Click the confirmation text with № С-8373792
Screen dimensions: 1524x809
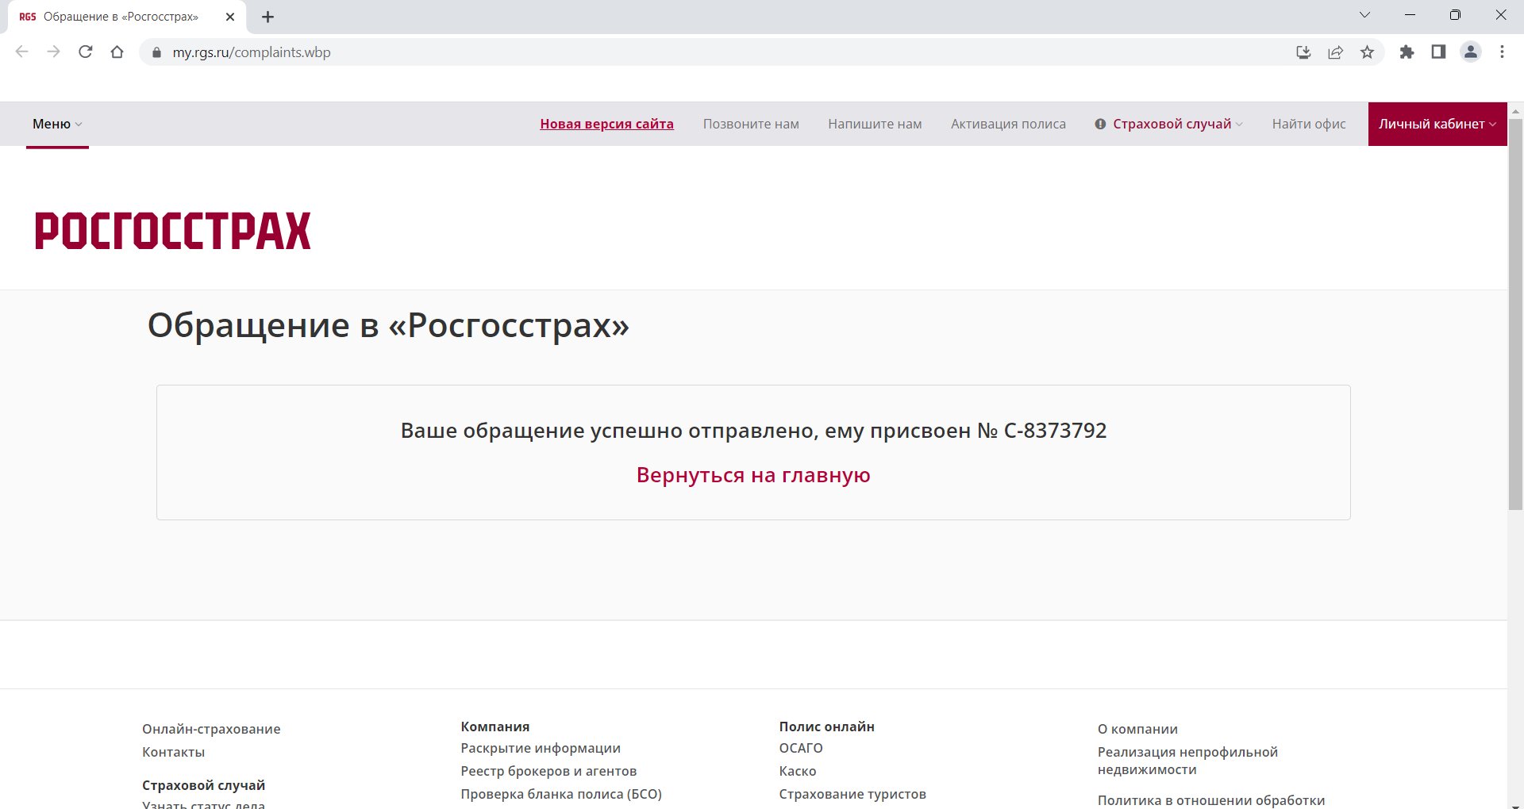[753, 431]
